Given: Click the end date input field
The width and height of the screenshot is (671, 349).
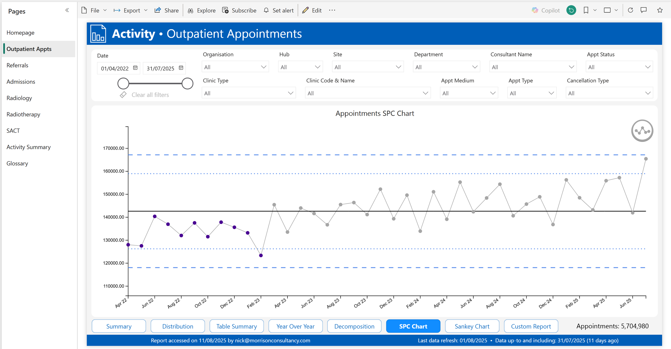Looking at the screenshot, I should click(161, 68).
